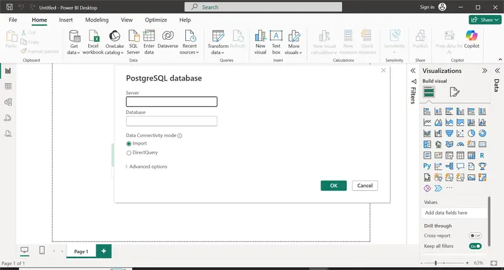Switch to mobile layout icon
The image size is (504, 270).
[42, 250]
